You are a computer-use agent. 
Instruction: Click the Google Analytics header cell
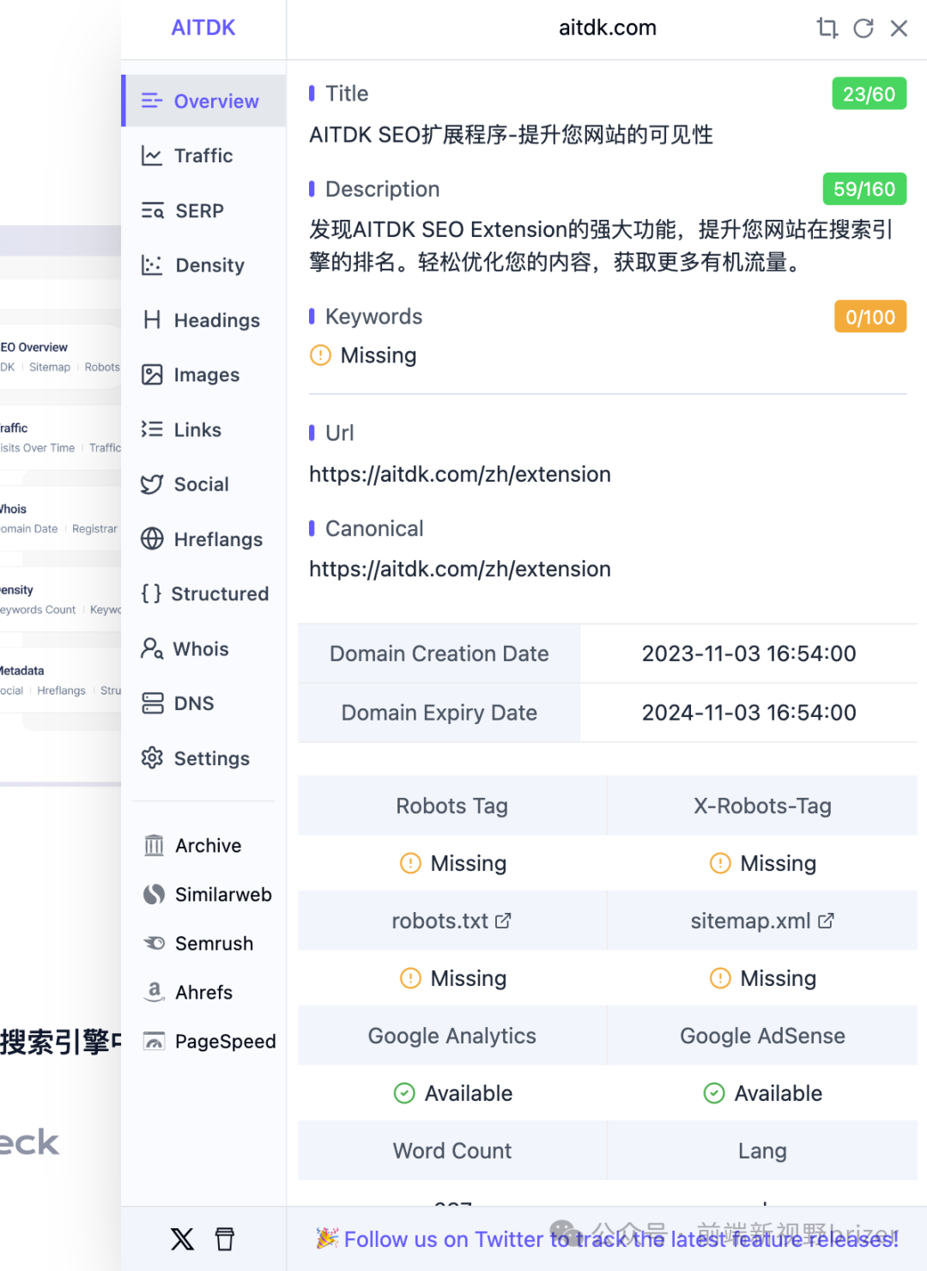[x=451, y=1036]
